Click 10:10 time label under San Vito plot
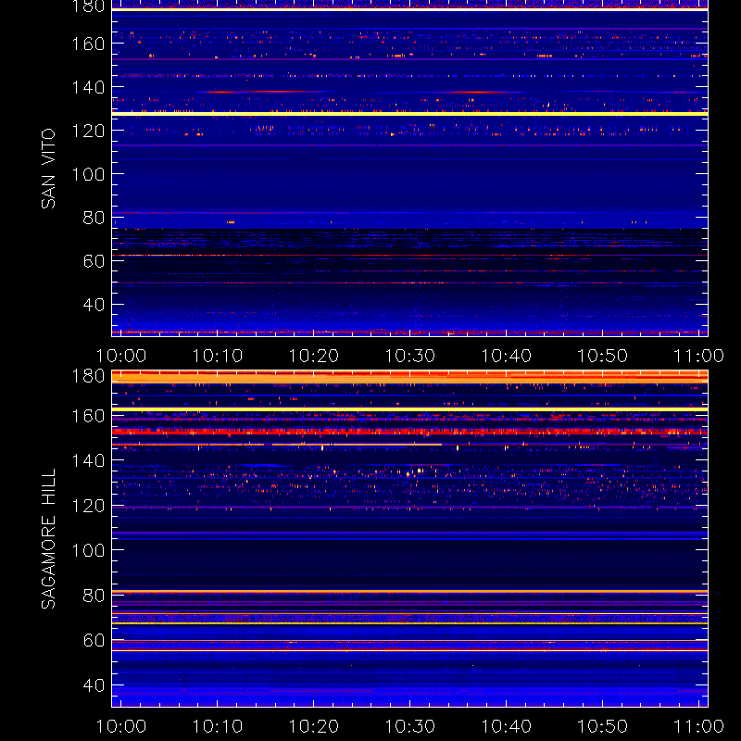This screenshot has height=741, width=741. [x=218, y=356]
